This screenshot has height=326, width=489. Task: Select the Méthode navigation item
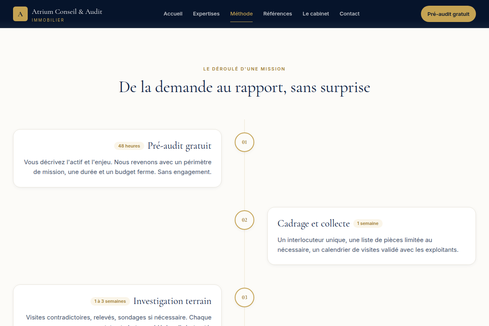click(x=241, y=14)
